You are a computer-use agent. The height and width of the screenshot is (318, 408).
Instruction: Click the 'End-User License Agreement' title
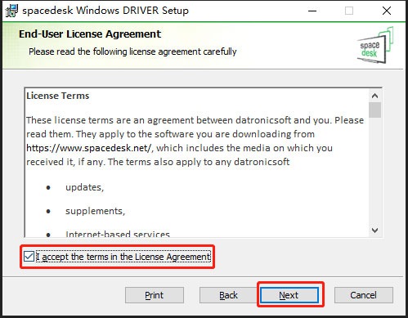(x=90, y=34)
